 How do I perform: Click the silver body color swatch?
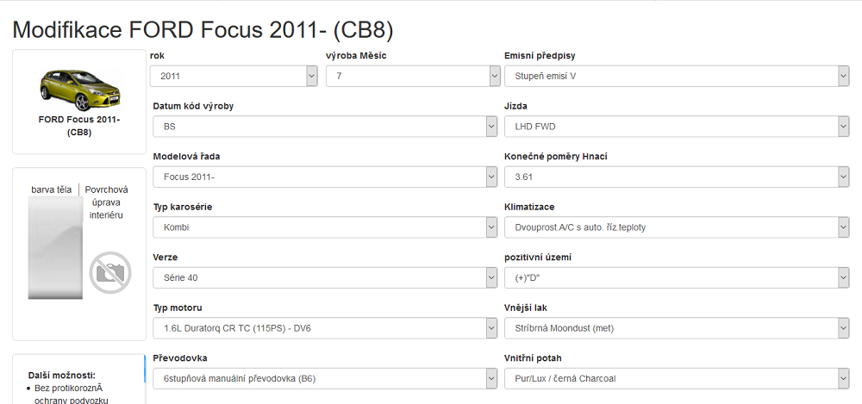coord(53,248)
